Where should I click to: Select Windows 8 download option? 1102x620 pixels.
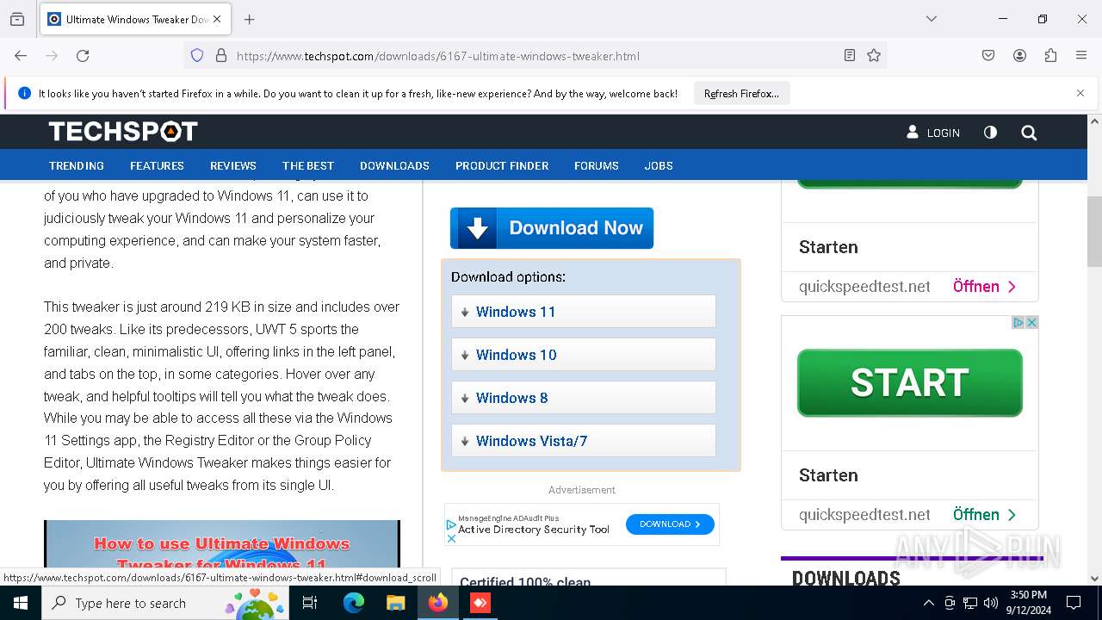(x=584, y=398)
